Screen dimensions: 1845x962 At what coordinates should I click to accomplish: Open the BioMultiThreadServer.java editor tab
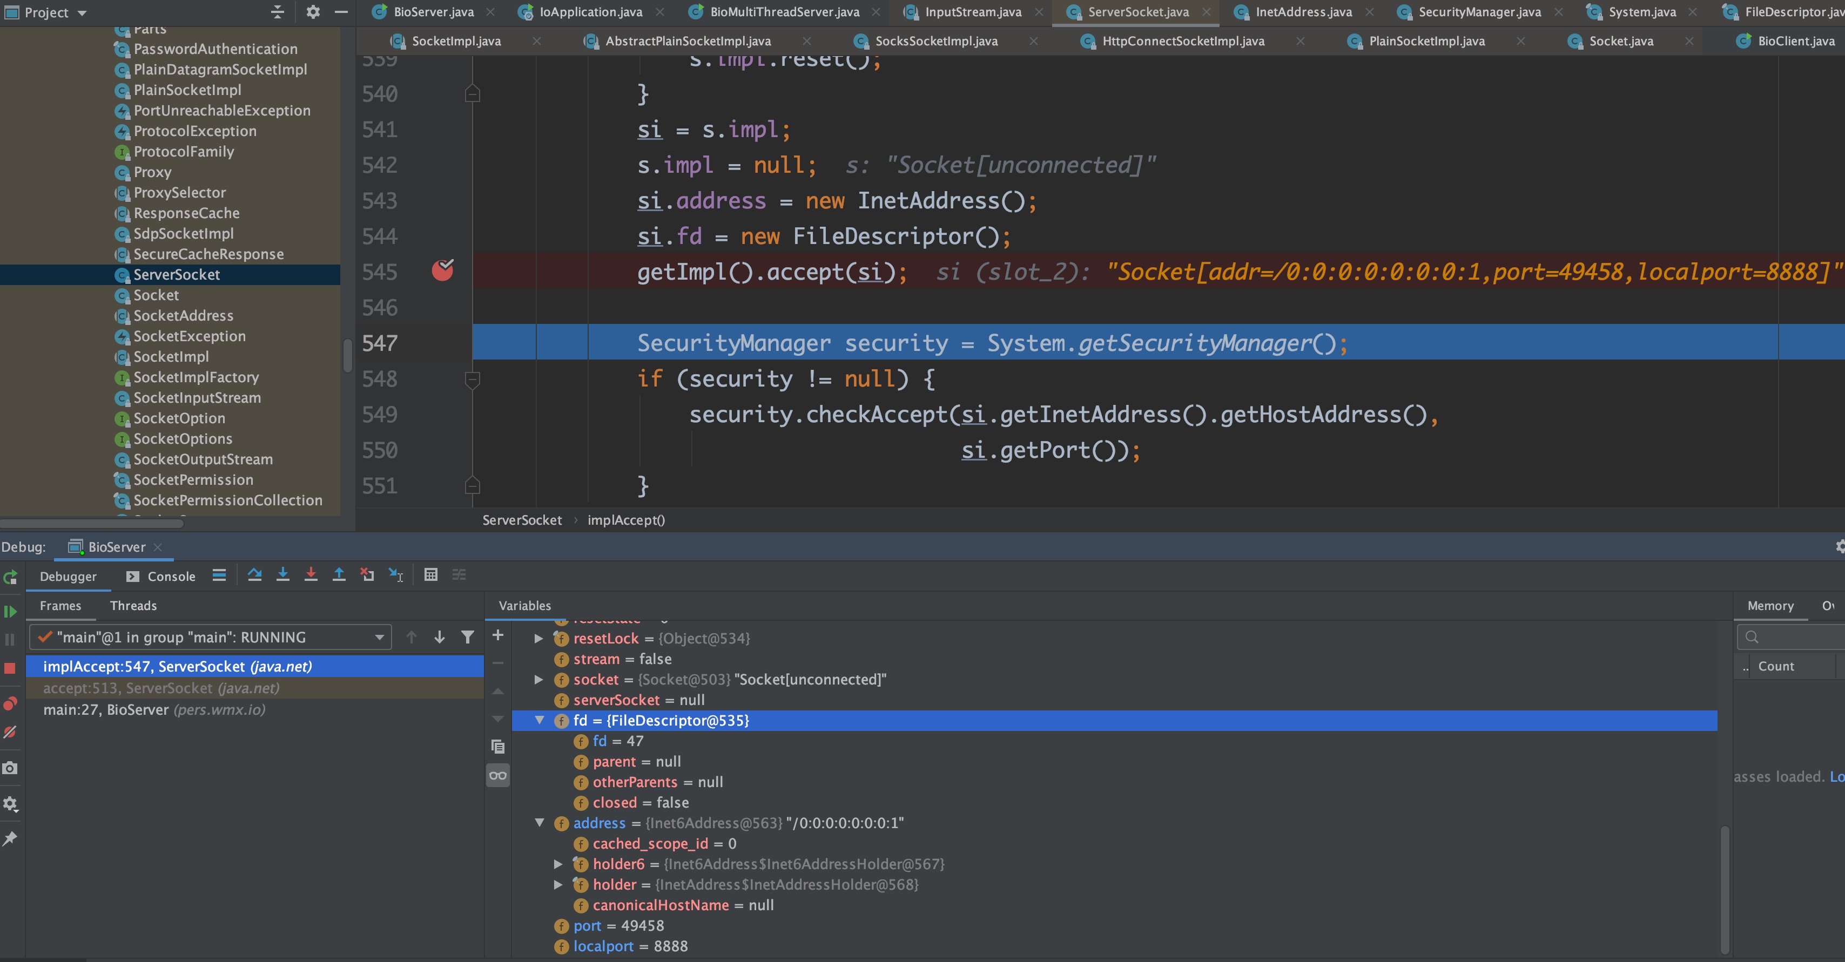tap(784, 12)
